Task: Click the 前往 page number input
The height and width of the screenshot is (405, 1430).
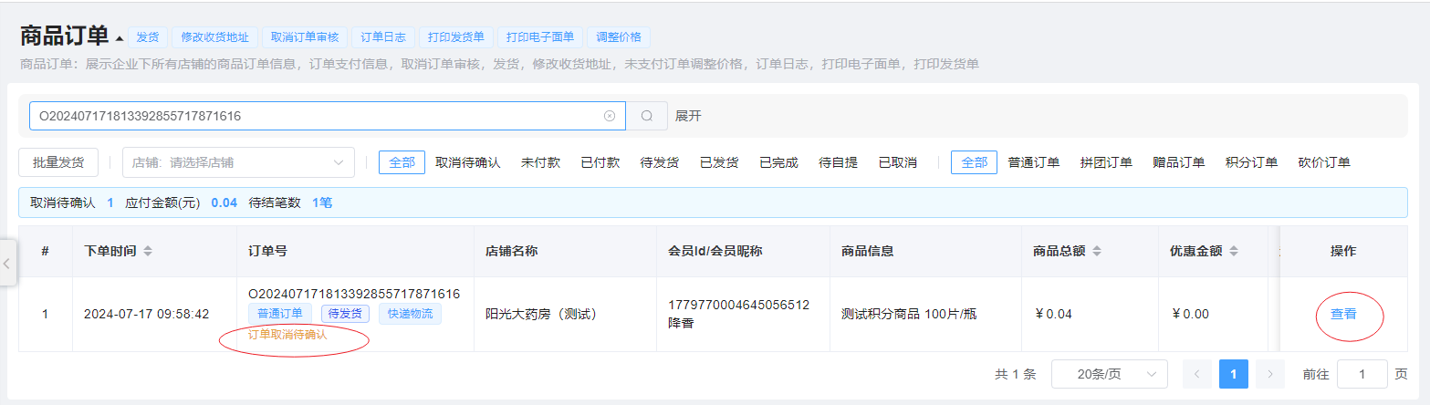Action: [x=1362, y=374]
